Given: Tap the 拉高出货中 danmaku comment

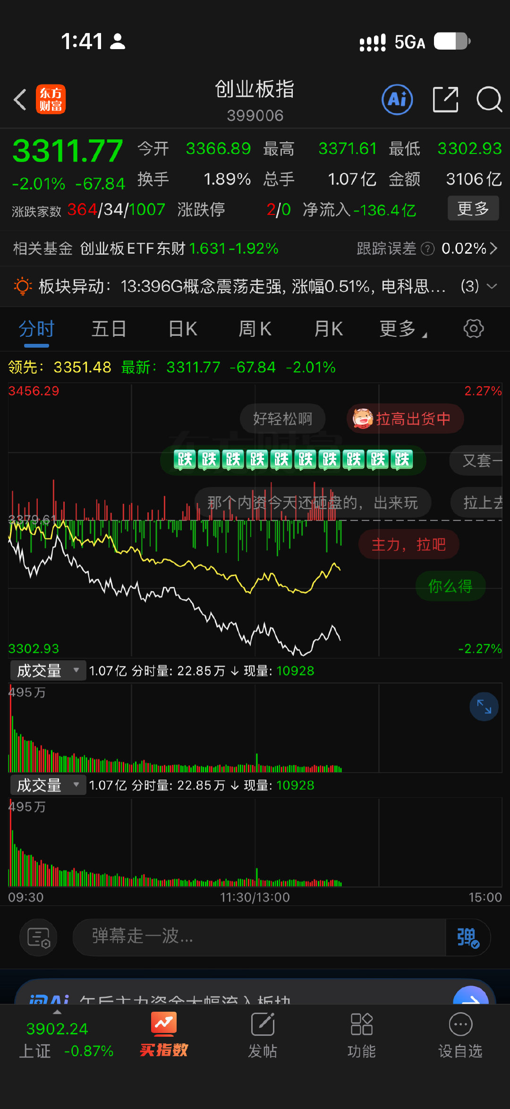Looking at the screenshot, I should coord(405,419).
